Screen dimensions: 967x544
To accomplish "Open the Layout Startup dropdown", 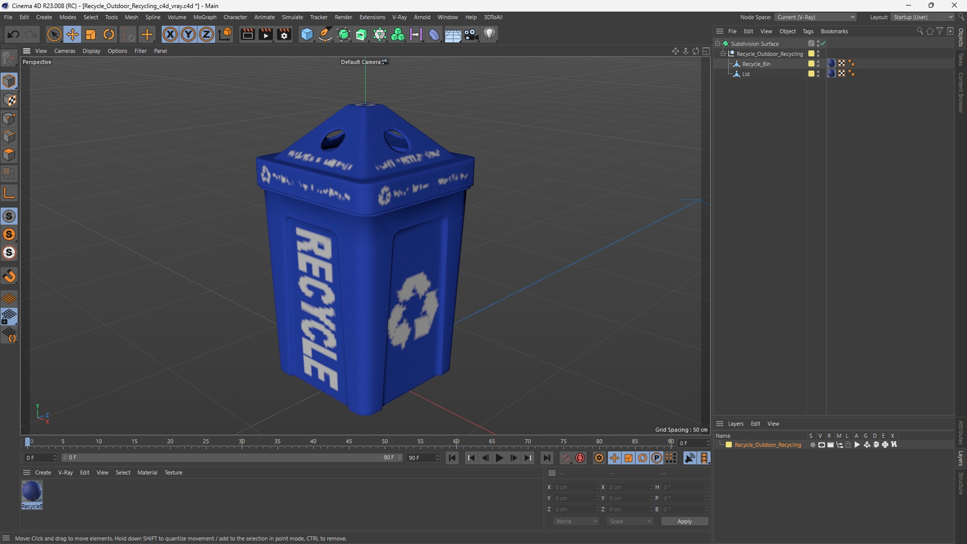I will (923, 17).
